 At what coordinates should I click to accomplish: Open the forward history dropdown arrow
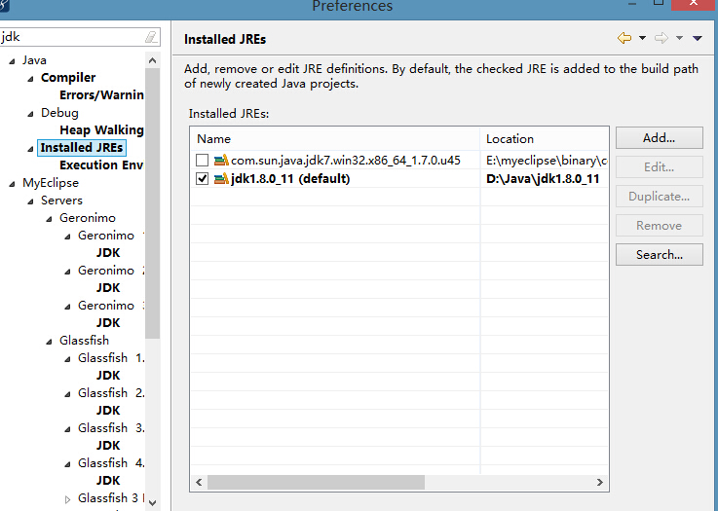[680, 38]
